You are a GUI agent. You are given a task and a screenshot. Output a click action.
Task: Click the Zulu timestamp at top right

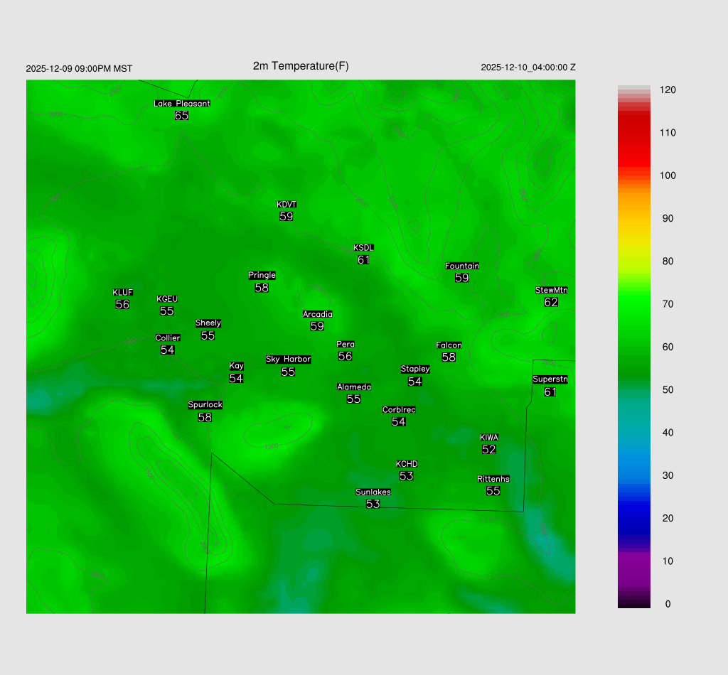528,67
